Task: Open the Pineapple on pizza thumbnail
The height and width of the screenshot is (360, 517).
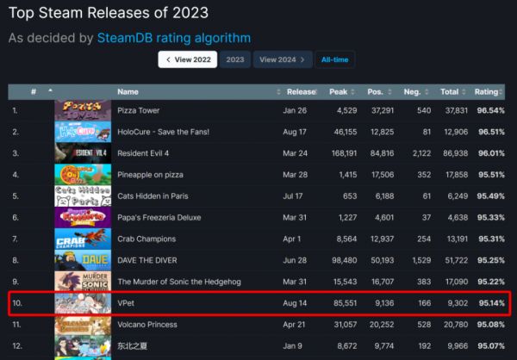Action: [x=83, y=175]
